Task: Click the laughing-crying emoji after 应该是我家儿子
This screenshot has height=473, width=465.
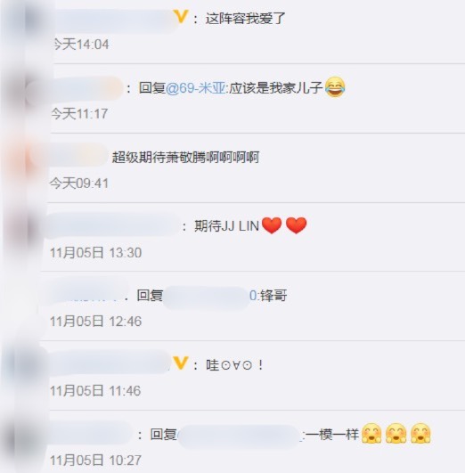Action: tap(335, 87)
